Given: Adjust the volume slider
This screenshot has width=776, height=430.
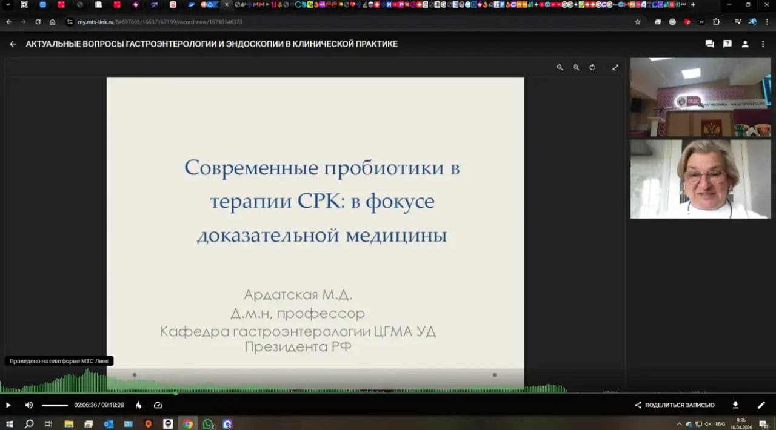Looking at the screenshot, I should pyautogui.click(x=55, y=405).
